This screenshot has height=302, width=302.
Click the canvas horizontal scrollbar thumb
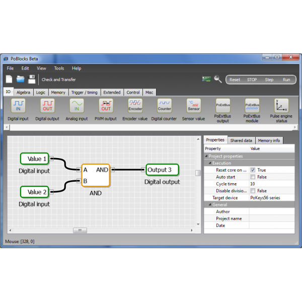click(x=80, y=231)
